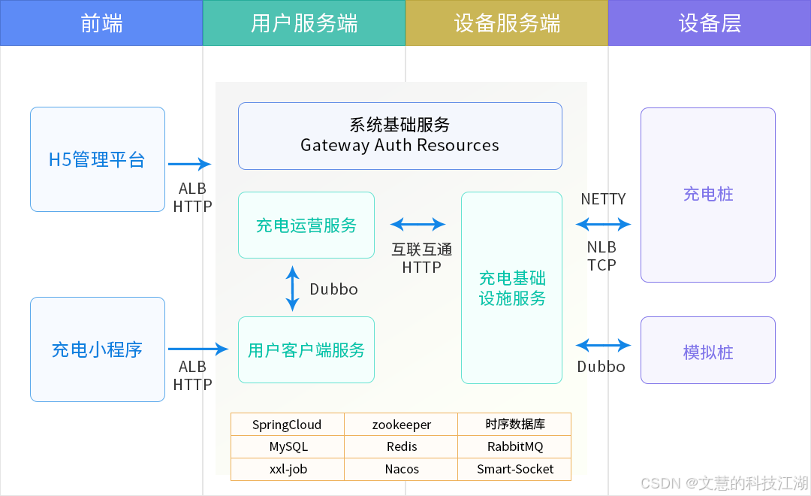
Task: Click the double arrow above 互联互通
Action: tap(418, 224)
